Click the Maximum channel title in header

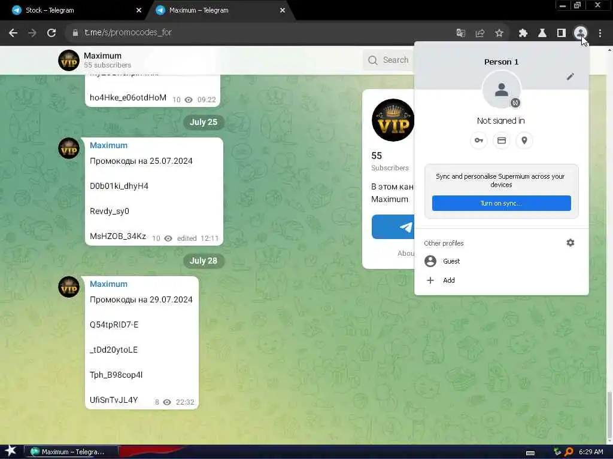102,56
